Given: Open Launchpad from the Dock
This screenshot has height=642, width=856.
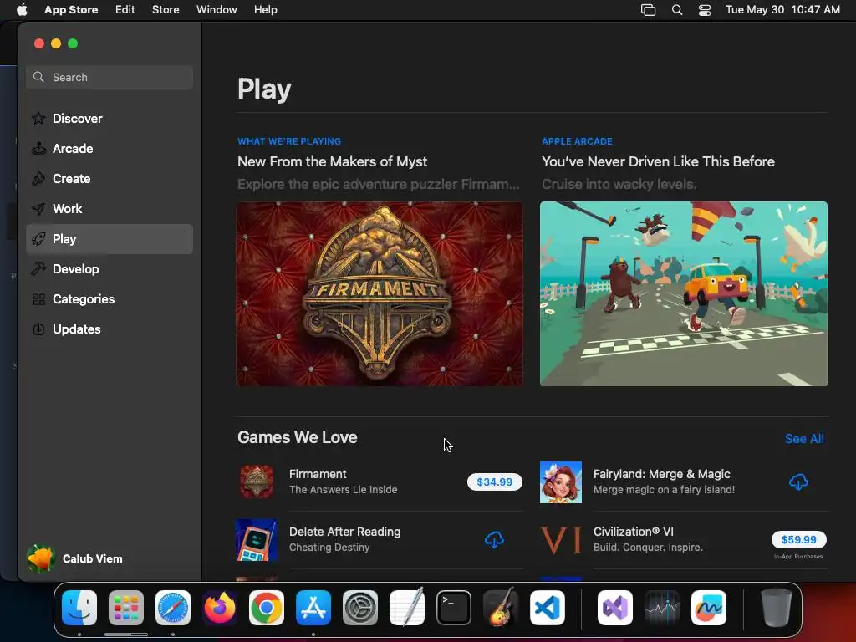Looking at the screenshot, I should tap(126, 608).
